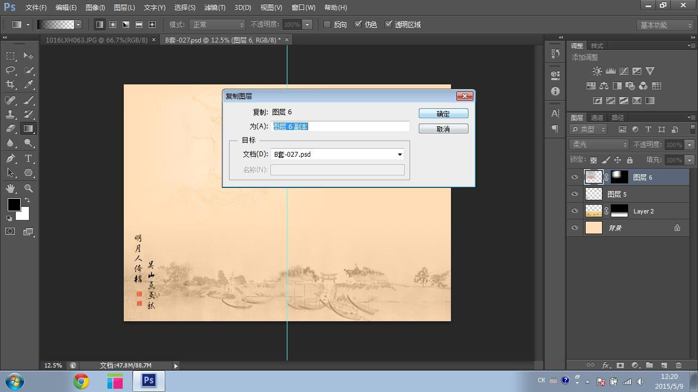Open the 窗口(W) menu
Screen dimensions: 698x392
pos(303,8)
